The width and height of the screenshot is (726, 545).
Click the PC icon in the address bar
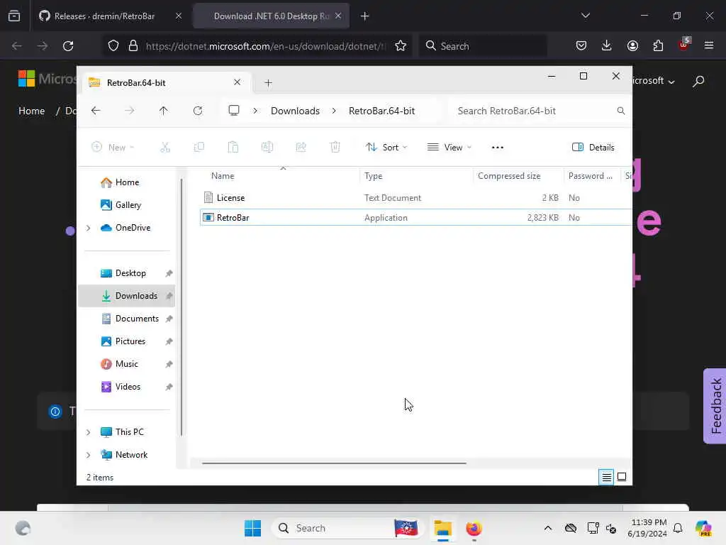tap(234, 110)
